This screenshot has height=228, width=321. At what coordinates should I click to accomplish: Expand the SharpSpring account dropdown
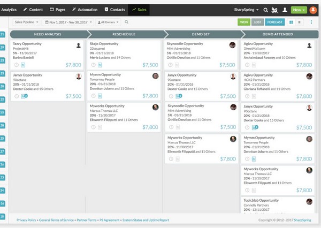tap(246, 10)
